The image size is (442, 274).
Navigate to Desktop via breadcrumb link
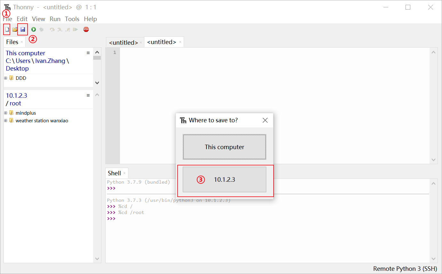tap(17, 68)
